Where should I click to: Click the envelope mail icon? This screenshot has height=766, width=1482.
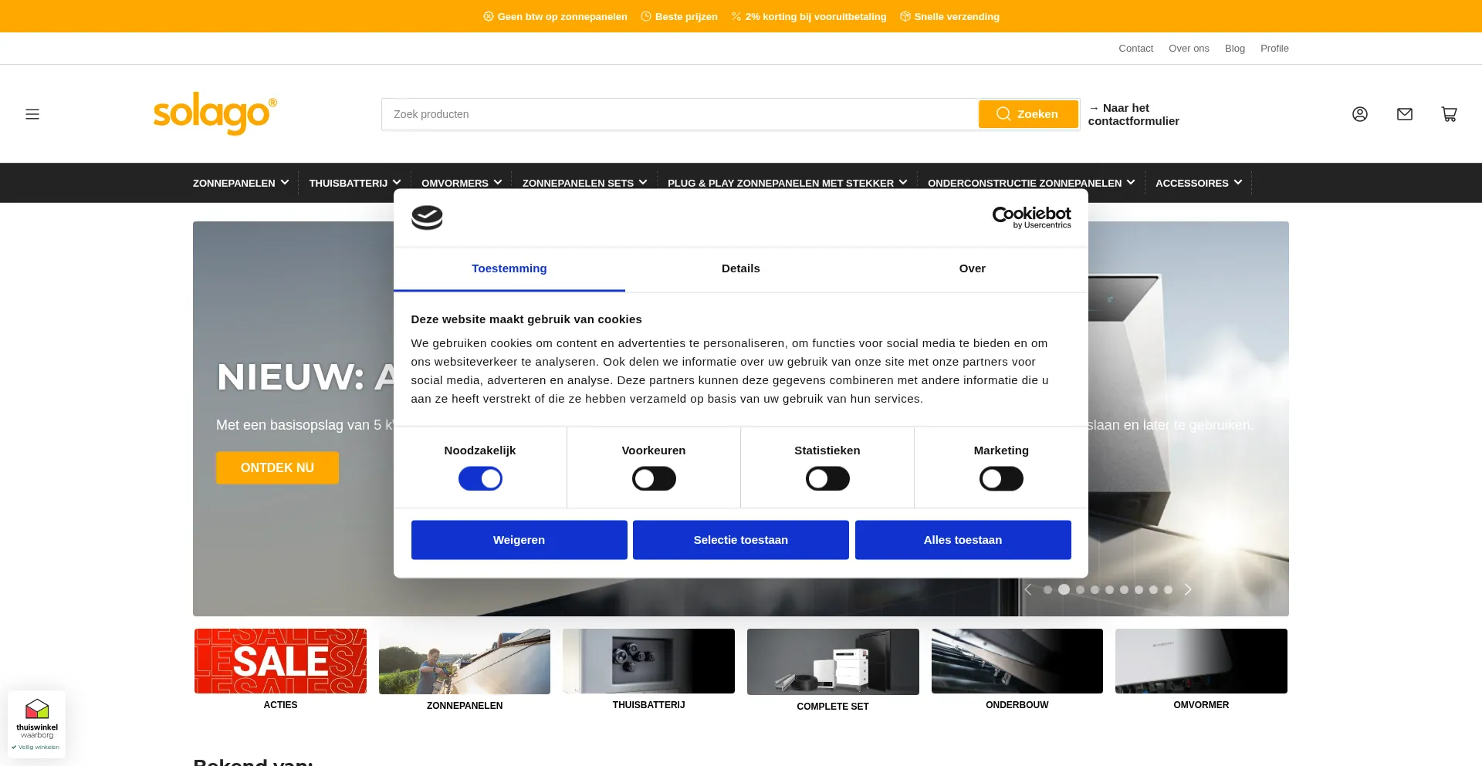click(x=1405, y=114)
